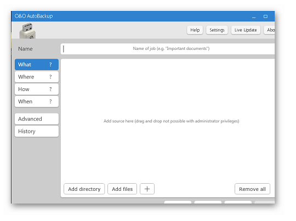Screen dimensions: 296x221
Task: Switch to the Where tab
Action: click(37, 77)
